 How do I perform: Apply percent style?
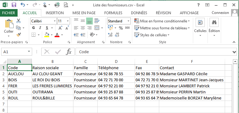[x=121, y=28]
